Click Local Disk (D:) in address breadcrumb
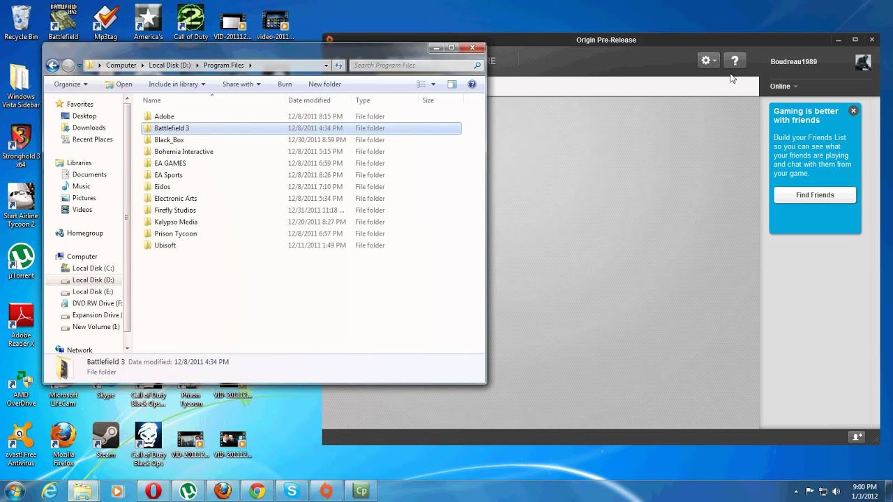Image resolution: width=893 pixels, height=502 pixels. pos(170,66)
